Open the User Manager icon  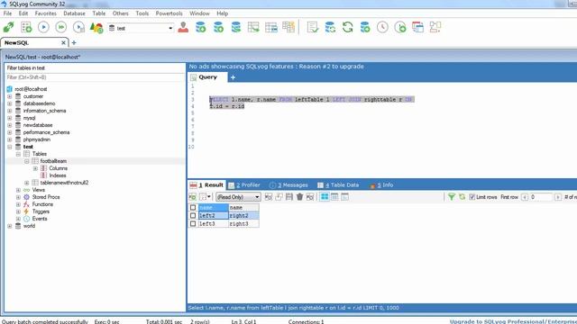tap(183, 28)
